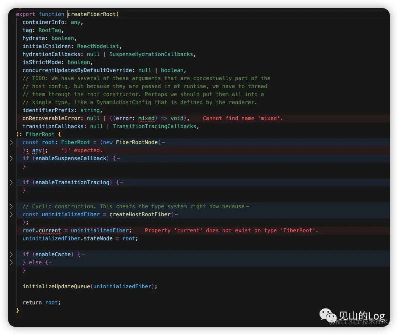Viewport: 398px width, 335px height.
Task: Click 'createHostRootFiber' function call
Action: 140,214
